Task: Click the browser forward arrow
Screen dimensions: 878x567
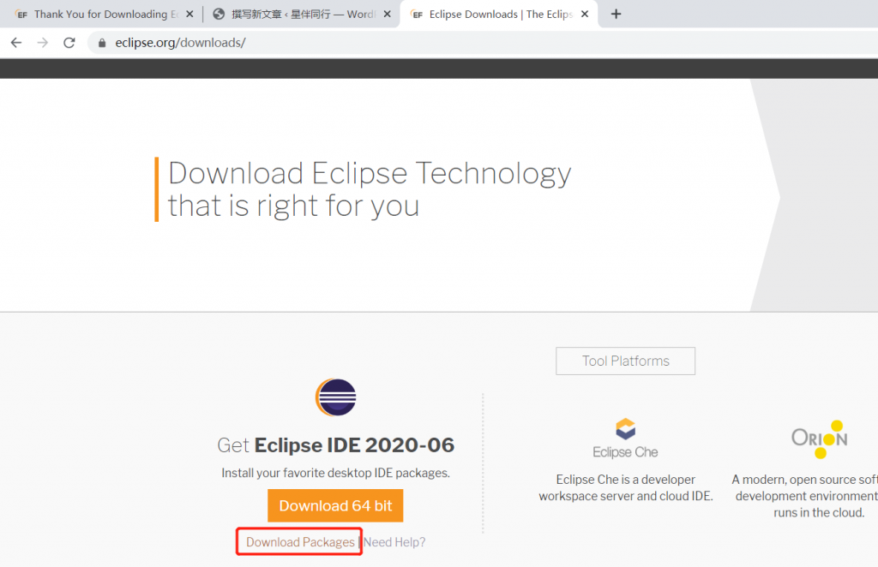Action: coord(43,43)
